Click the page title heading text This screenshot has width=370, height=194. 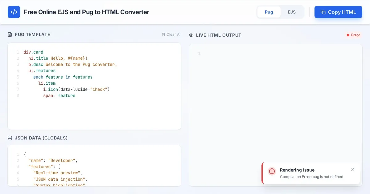86,12
